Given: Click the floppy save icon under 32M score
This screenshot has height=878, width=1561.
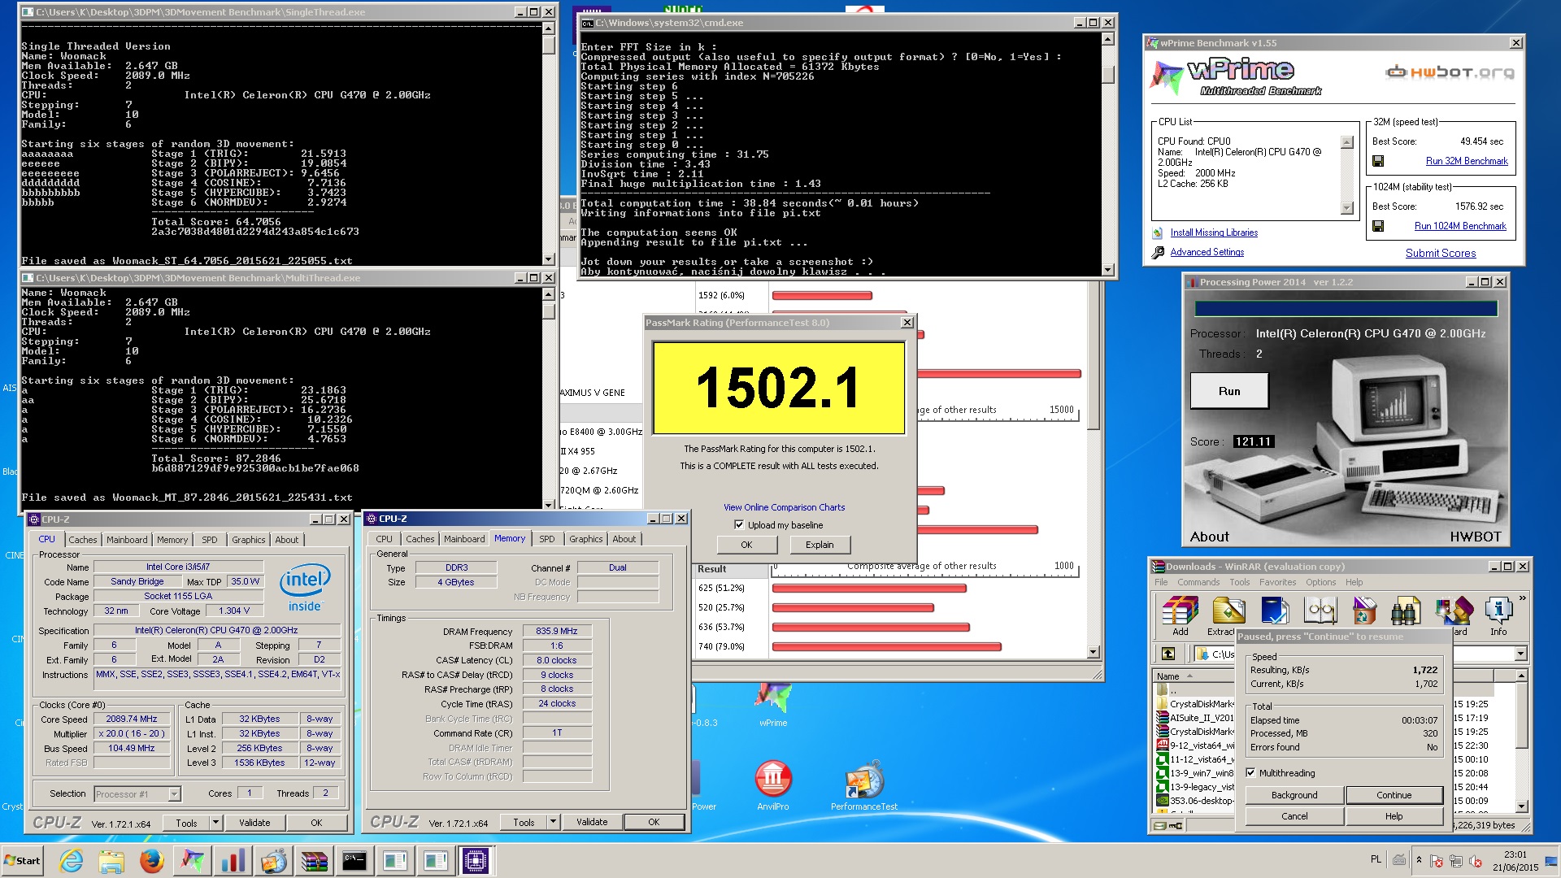Looking at the screenshot, I should click(1378, 161).
